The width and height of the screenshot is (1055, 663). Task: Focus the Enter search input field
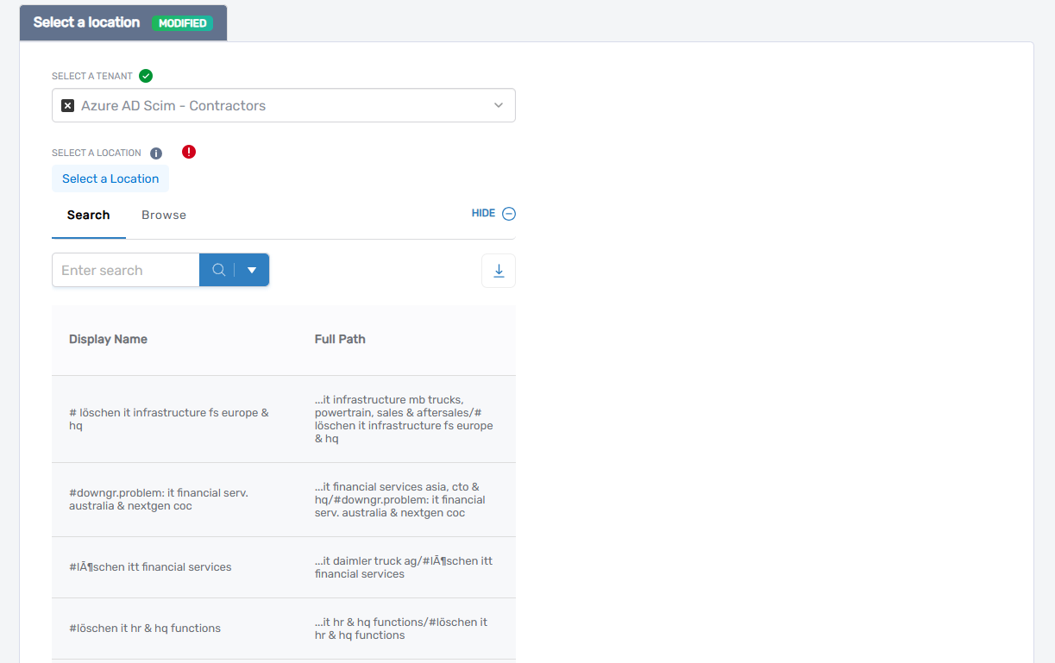coord(126,270)
